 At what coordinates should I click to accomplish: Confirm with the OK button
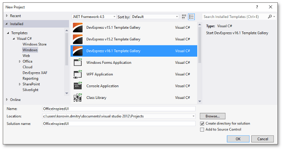click(x=238, y=139)
